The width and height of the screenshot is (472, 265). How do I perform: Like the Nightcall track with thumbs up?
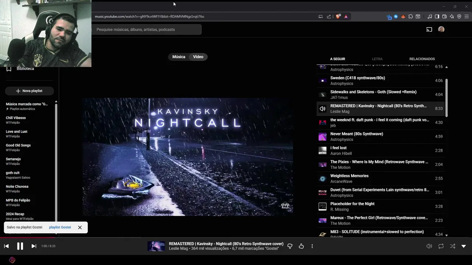pyautogui.click(x=301, y=246)
